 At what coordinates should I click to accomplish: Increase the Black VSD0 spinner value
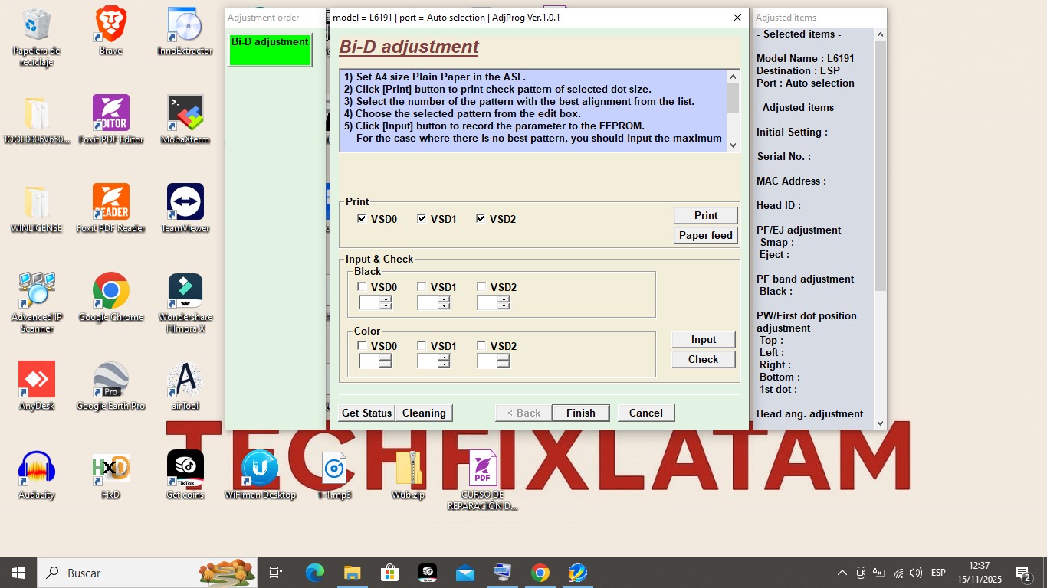[x=386, y=299]
